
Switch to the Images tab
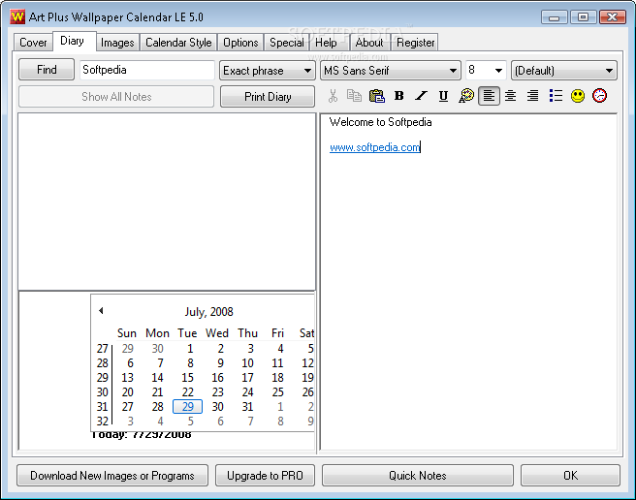[x=117, y=43]
